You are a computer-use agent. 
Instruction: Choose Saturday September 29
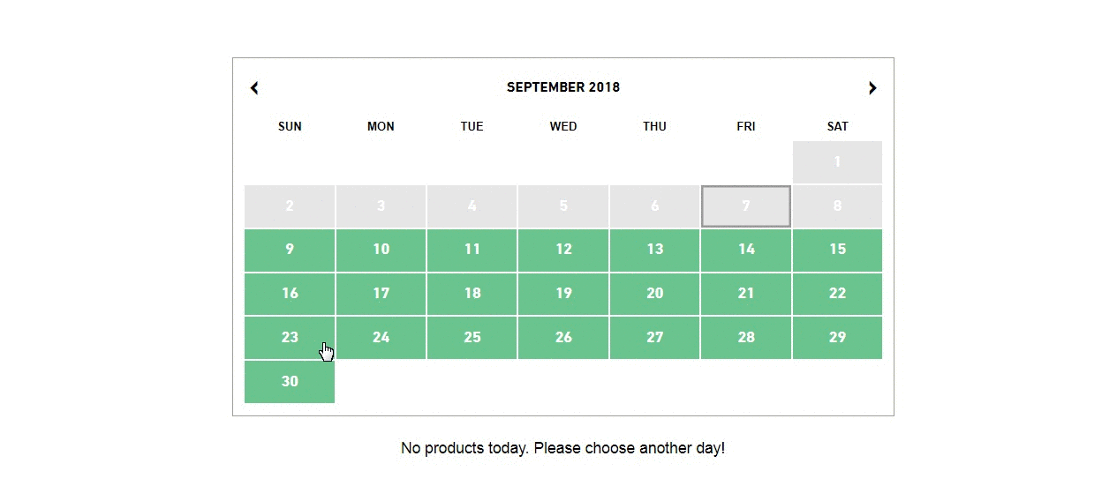[x=837, y=338]
